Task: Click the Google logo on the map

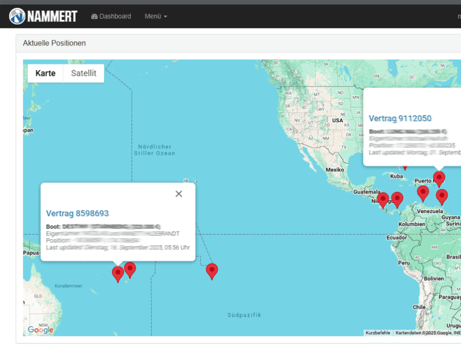Action: pos(40,330)
